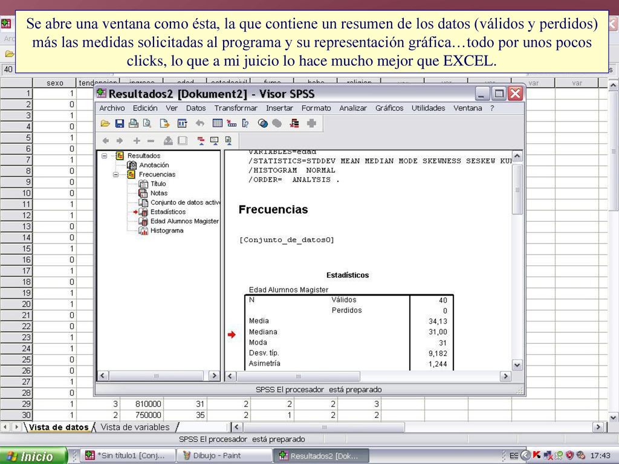The height and width of the screenshot is (464, 619).
Task: Click the sexo column header in data editor
Action: [54, 83]
